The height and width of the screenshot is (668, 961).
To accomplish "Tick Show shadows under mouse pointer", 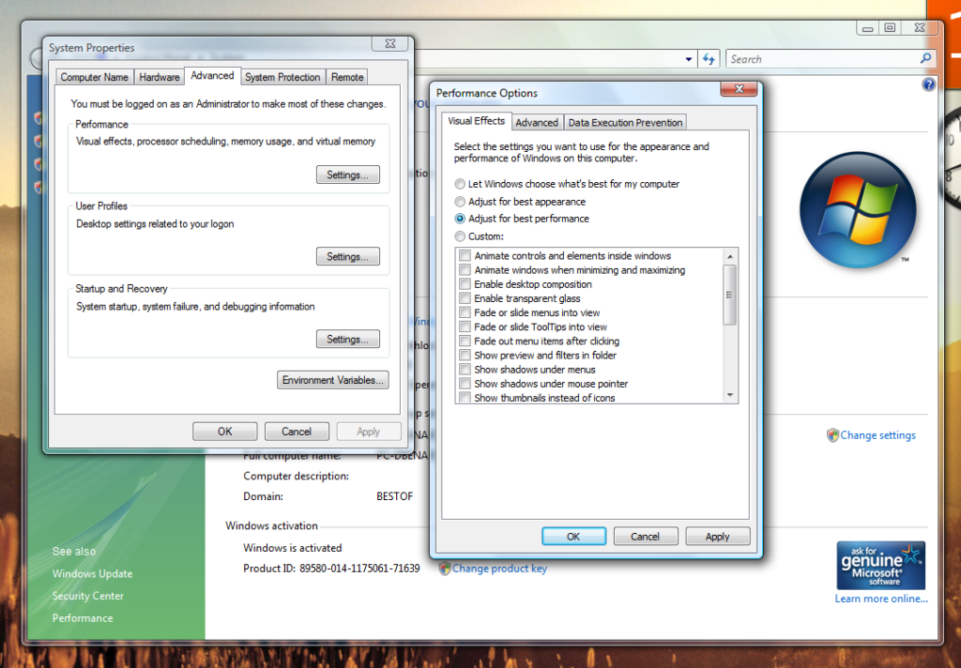I will (465, 384).
